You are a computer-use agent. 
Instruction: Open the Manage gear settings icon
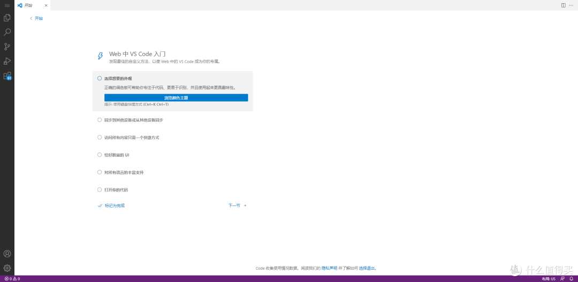7,268
